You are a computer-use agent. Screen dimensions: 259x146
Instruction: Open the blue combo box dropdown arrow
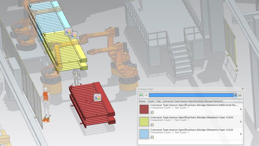click(236, 95)
